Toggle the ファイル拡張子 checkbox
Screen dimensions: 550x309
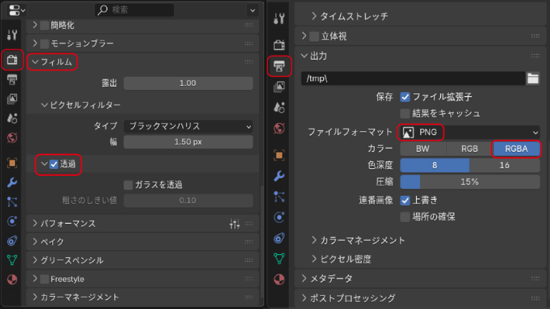coord(405,97)
